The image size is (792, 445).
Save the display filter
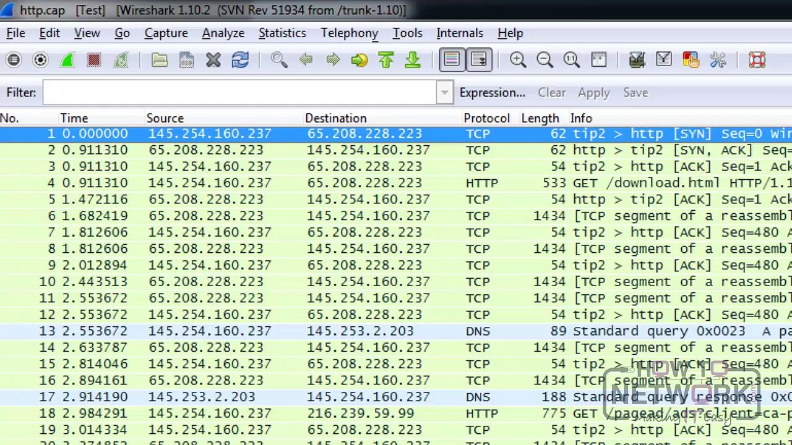point(635,93)
